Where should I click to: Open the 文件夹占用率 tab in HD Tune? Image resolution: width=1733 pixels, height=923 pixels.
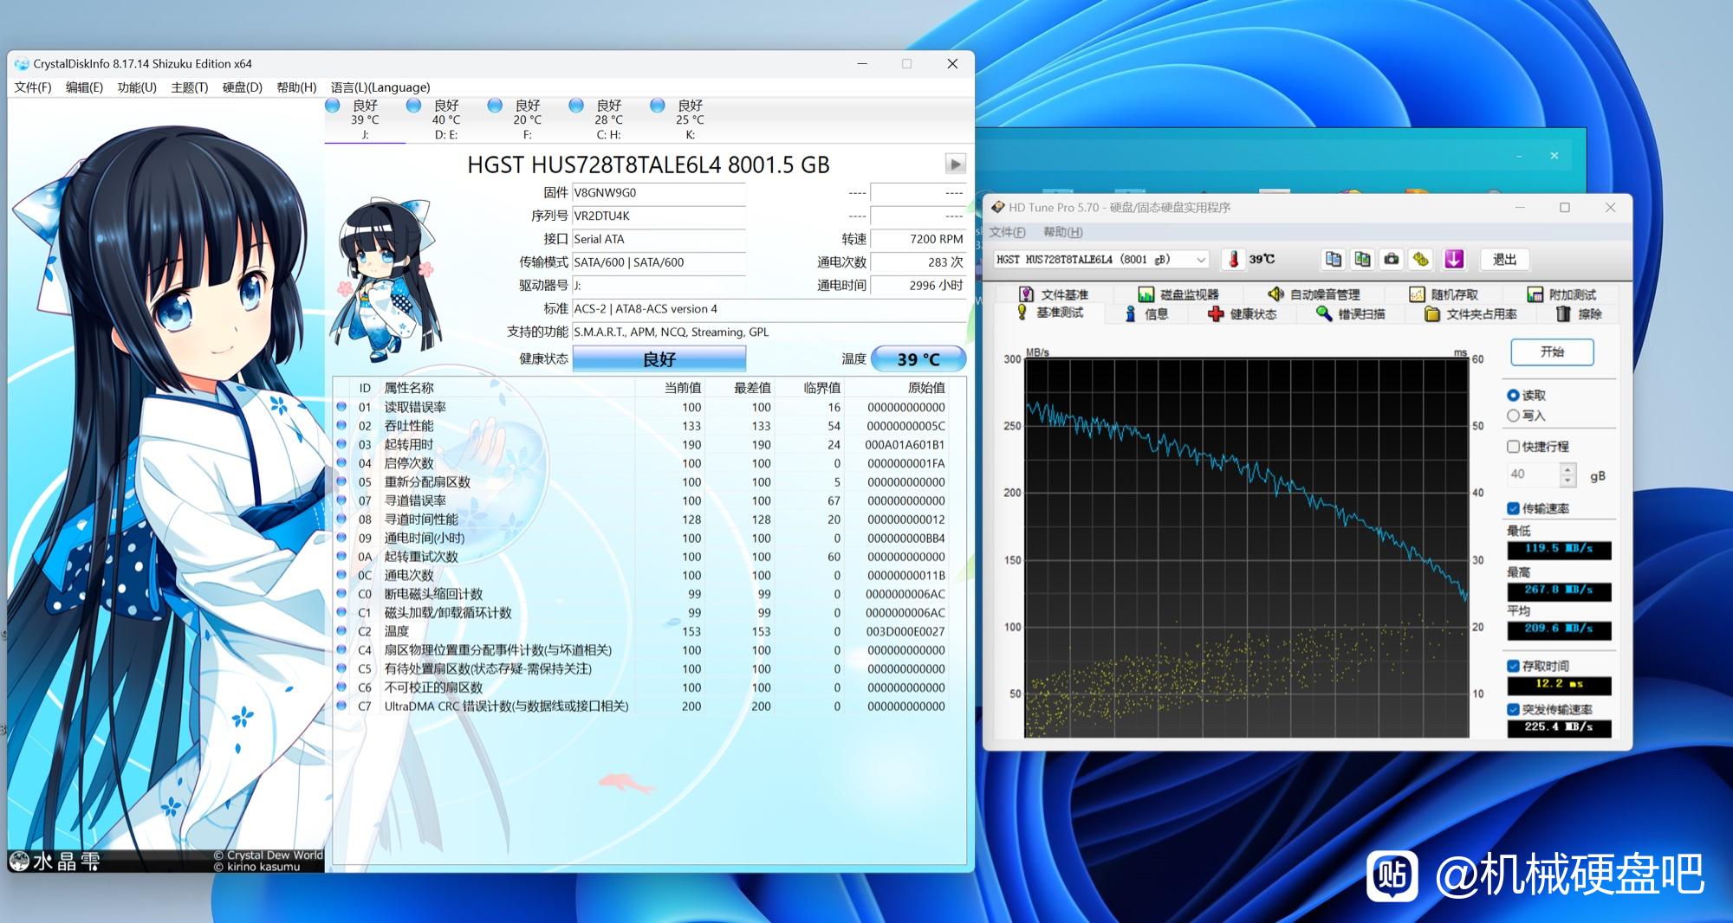1470,314
